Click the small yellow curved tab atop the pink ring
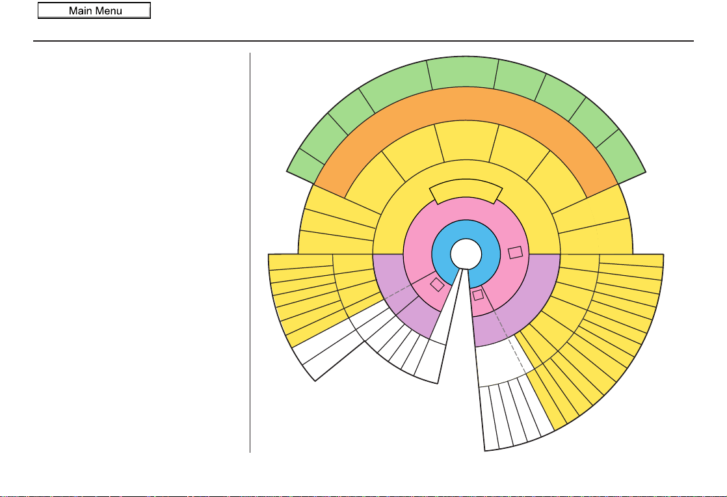Screen dimensions: 727x497 pos(466,189)
